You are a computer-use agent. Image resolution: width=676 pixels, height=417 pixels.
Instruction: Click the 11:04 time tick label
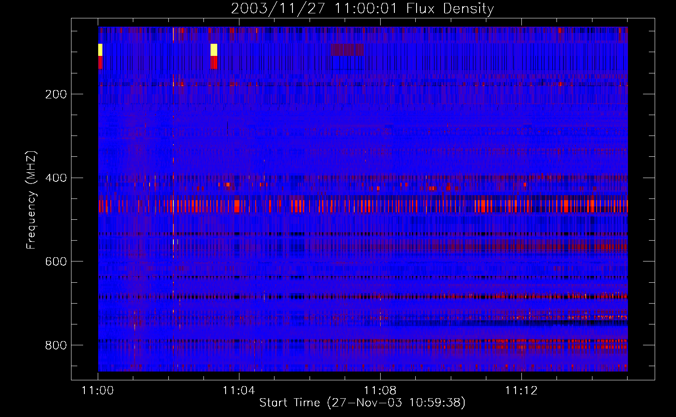pyautogui.click(x=239, y=390)
